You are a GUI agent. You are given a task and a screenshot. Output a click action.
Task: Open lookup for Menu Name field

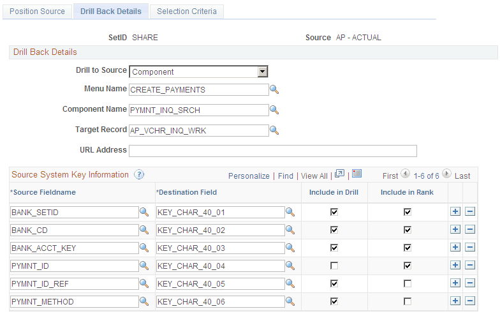point(274,89)
